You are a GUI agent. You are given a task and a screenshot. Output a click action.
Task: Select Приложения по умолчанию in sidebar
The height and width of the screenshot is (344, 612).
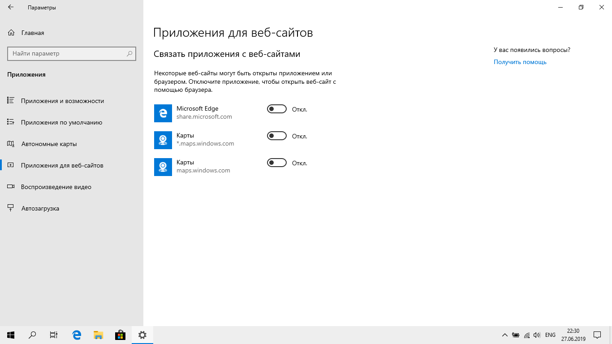61,122
